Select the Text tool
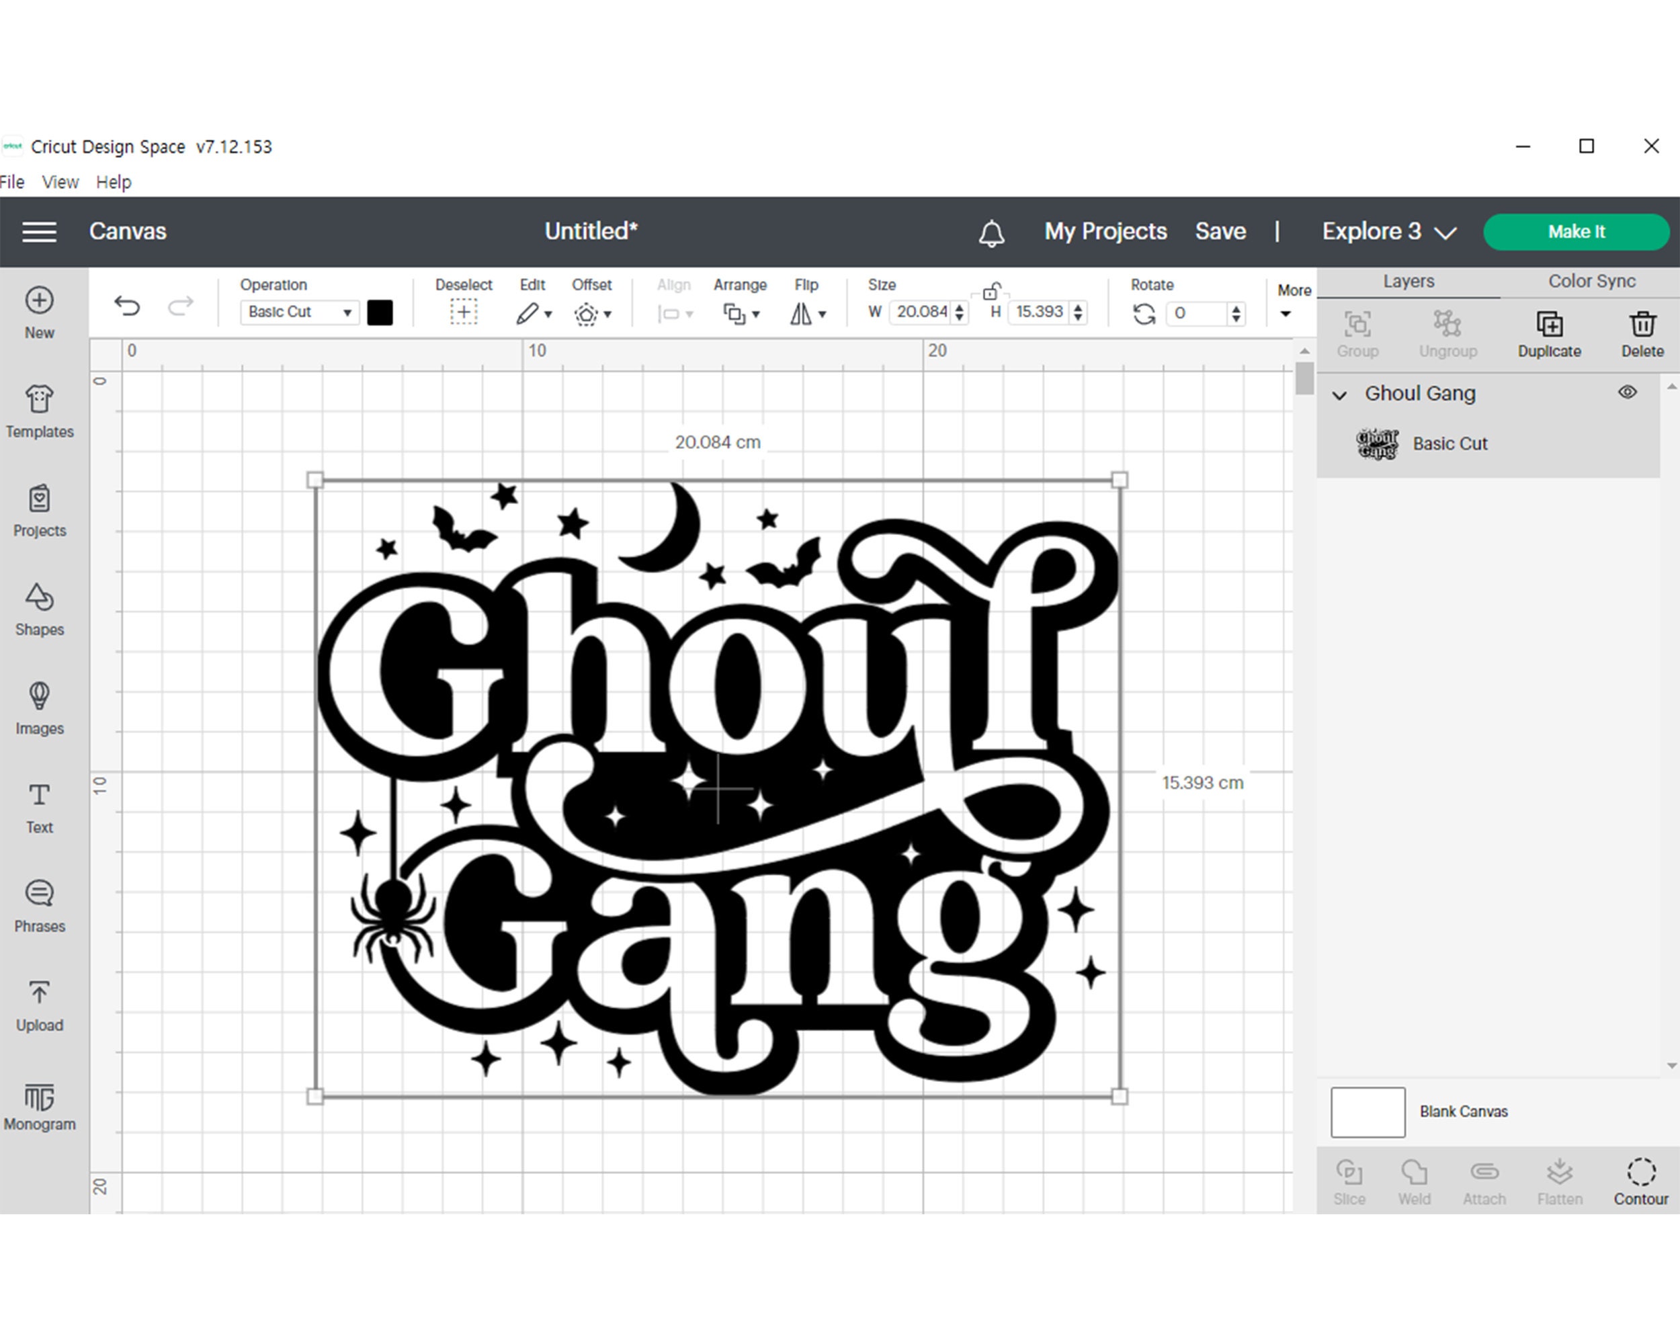The height and width of the screenshot is (1344, 1680). 39,806
